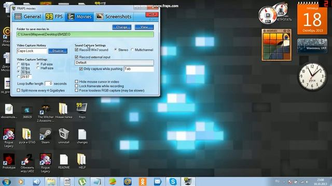Select Stereo sound recording
This screenshot has width=332, height=186.
(116, 50)
